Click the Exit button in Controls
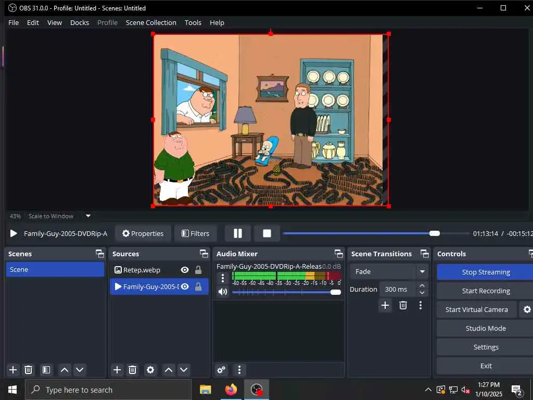This screenshot has height=400, width=533. tap(486, 366)
